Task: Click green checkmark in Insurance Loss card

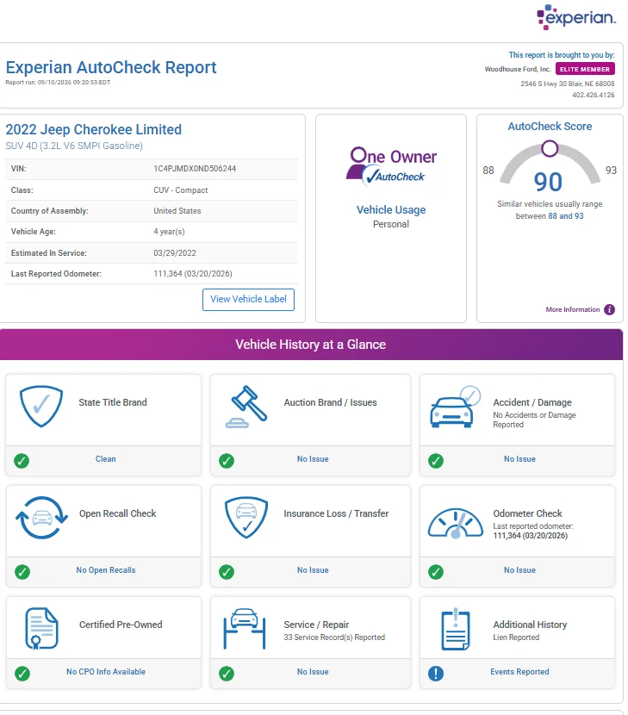Action: [227, 571]
